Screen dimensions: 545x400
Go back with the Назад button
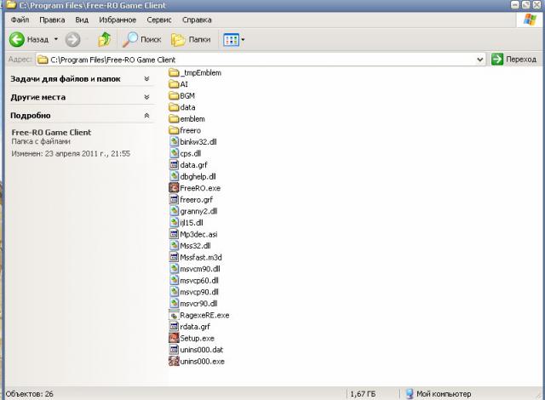[29, 40]
